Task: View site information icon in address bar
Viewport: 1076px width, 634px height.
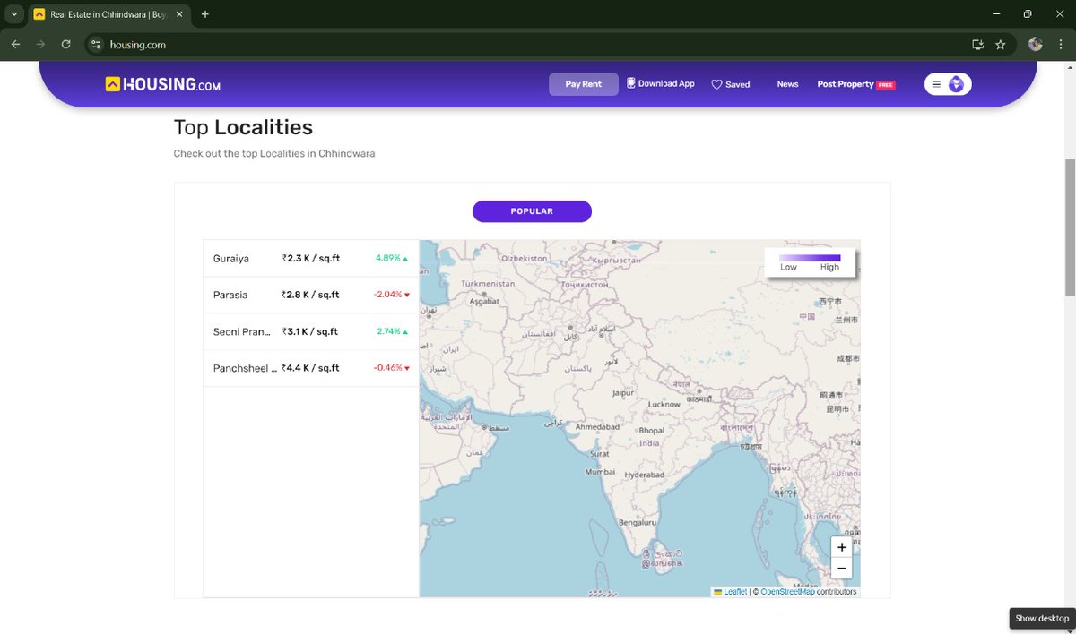Action: (97, 44)
